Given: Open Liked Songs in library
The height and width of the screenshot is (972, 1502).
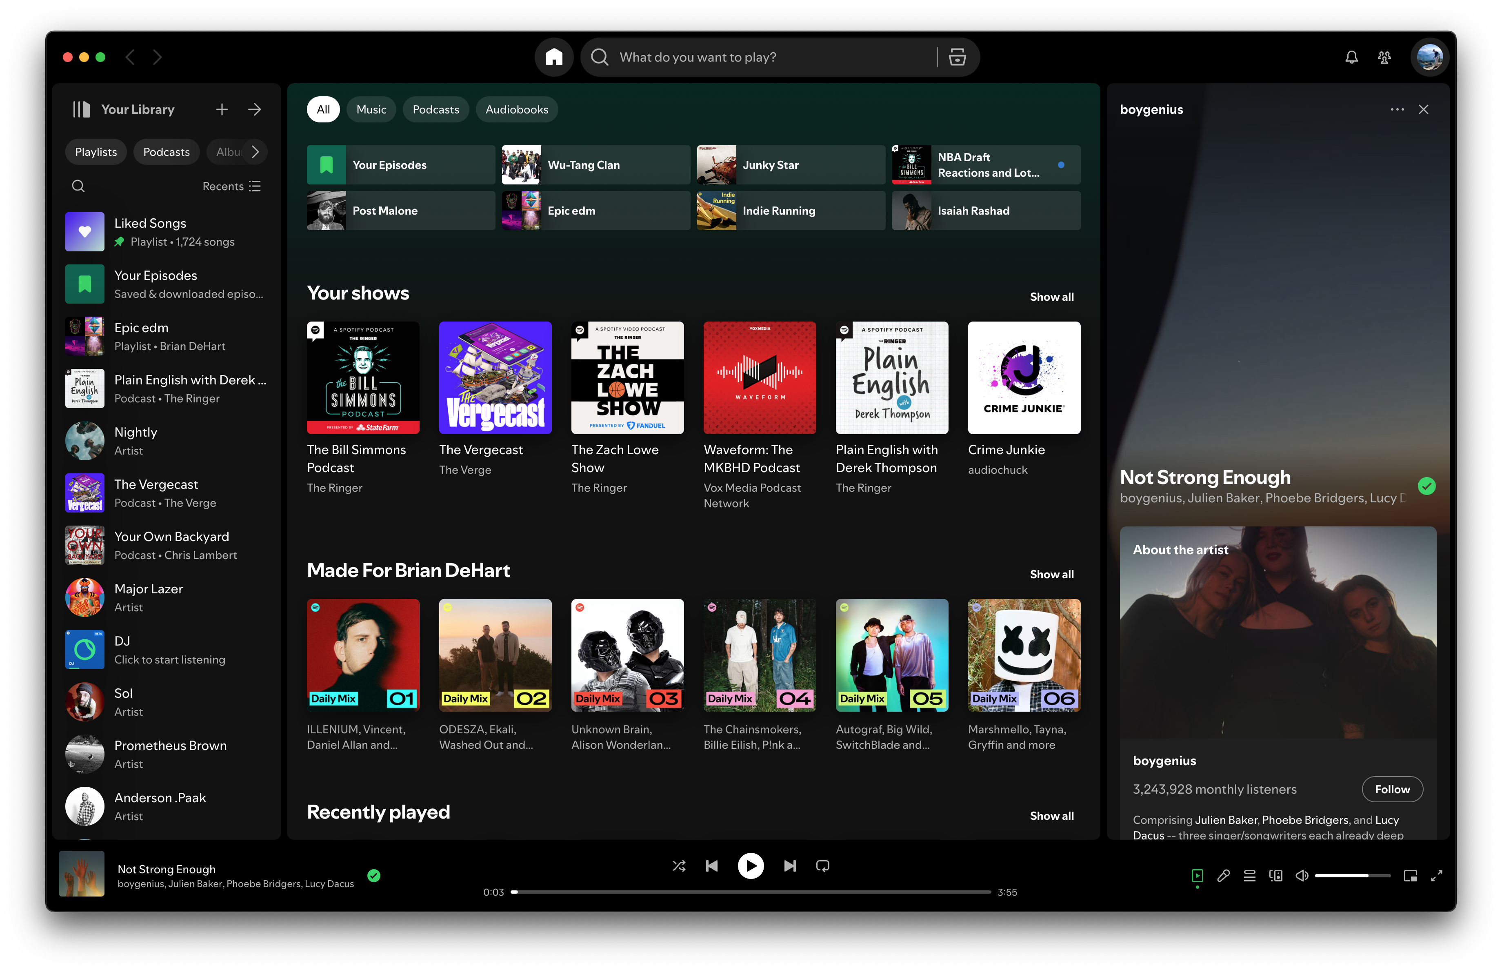Looking at the screenshot, I should (167, 232).
